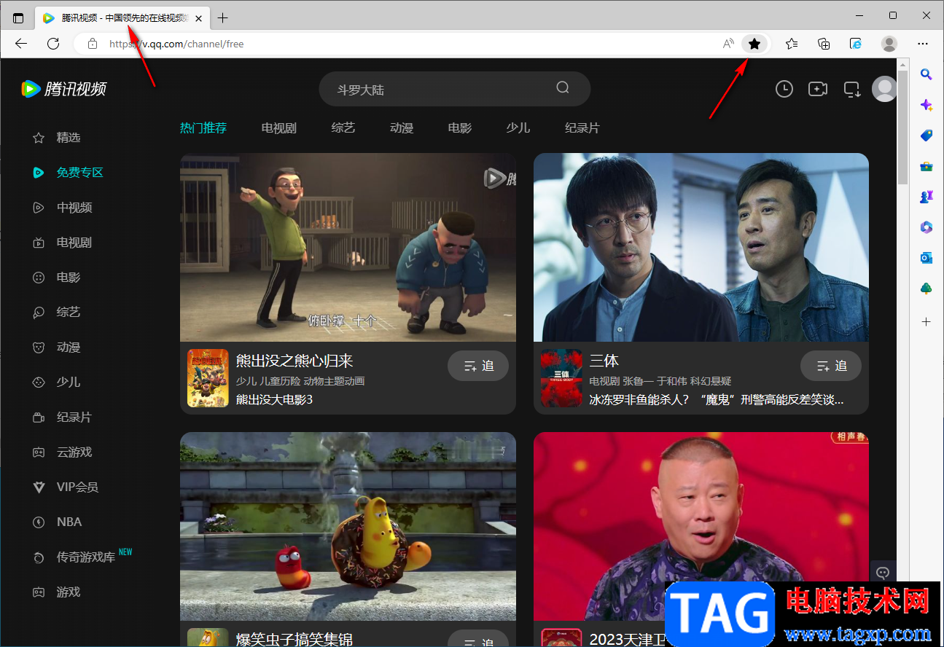The image size is (944, 647).
Task: Close the 腾讯视频 tab
Action: tap(198, 18)
